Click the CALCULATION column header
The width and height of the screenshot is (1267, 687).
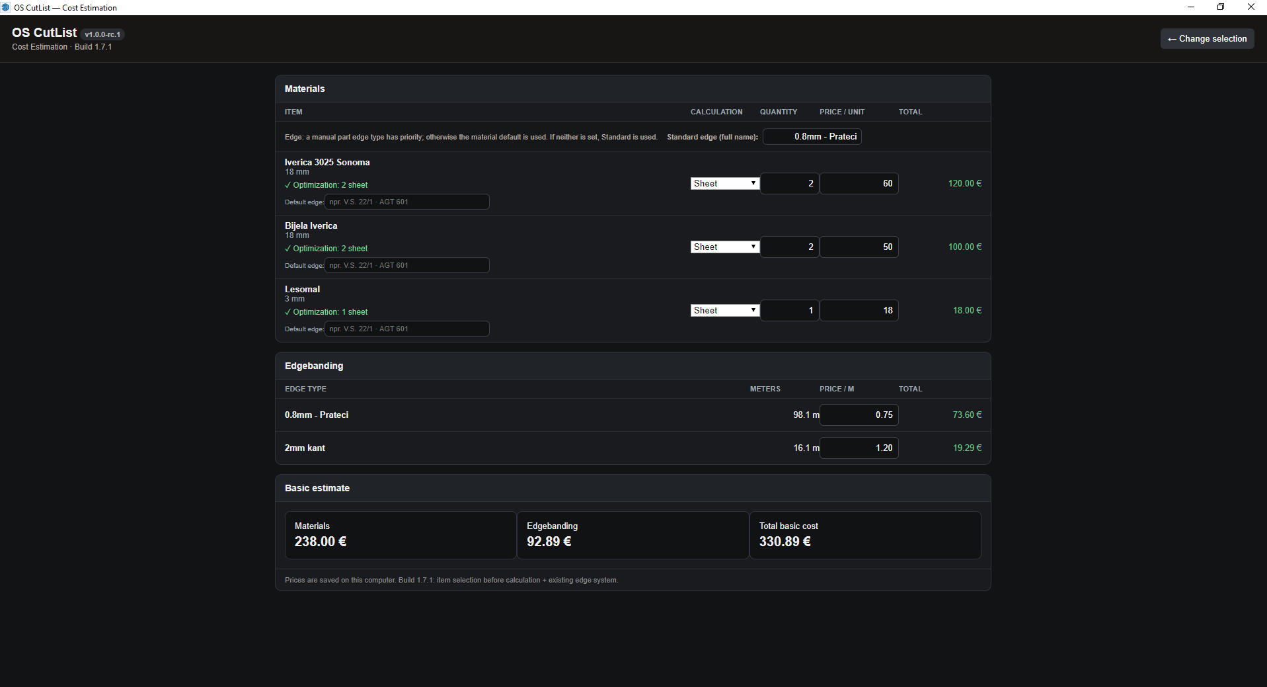716,112
